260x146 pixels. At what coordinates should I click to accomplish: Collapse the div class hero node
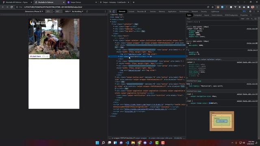(x=112, y=36)
